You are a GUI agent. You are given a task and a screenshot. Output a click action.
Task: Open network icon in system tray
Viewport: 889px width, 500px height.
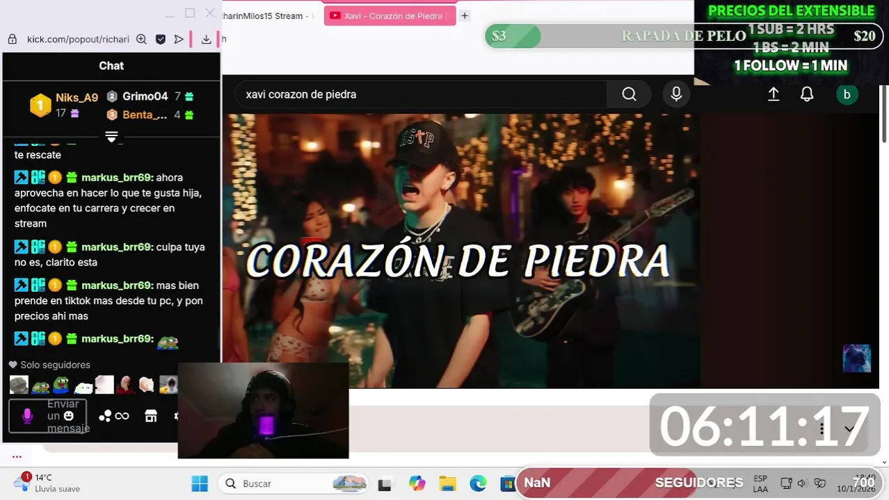(786, 483)
